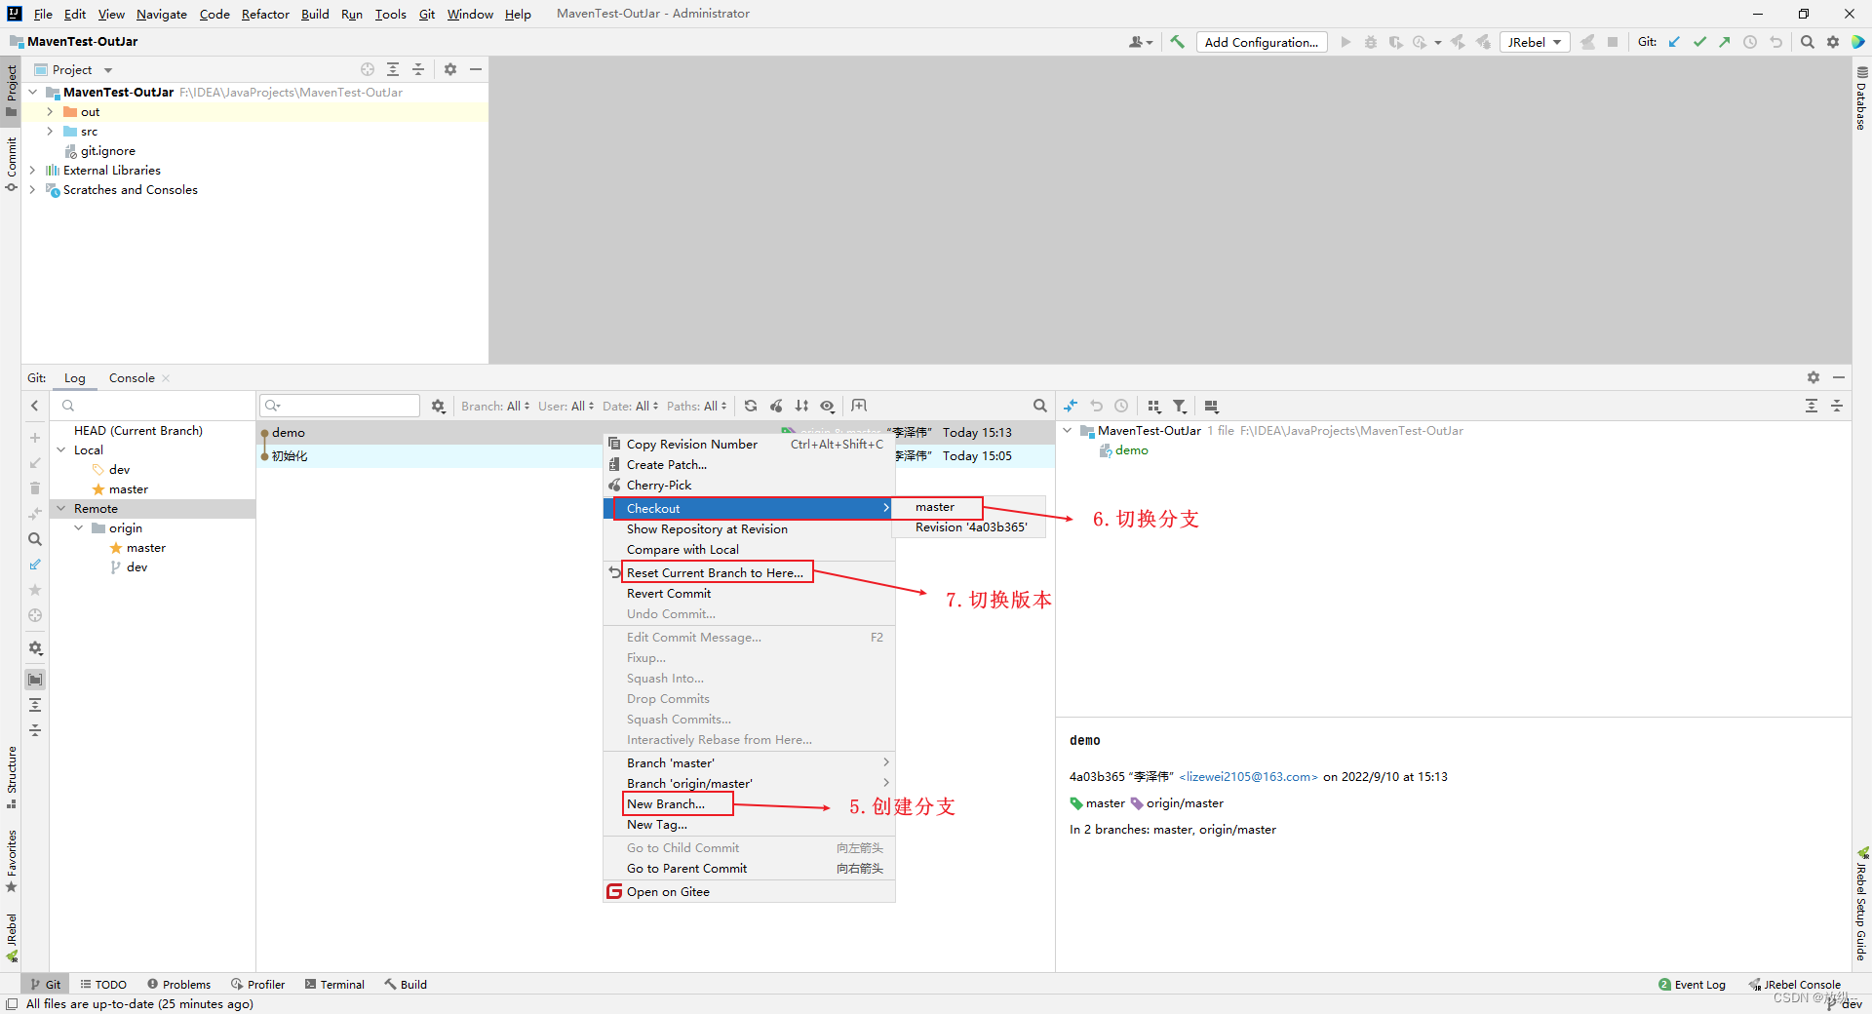Select master in the Checkout submenu

pyautogui.click(x=969, y=507)
